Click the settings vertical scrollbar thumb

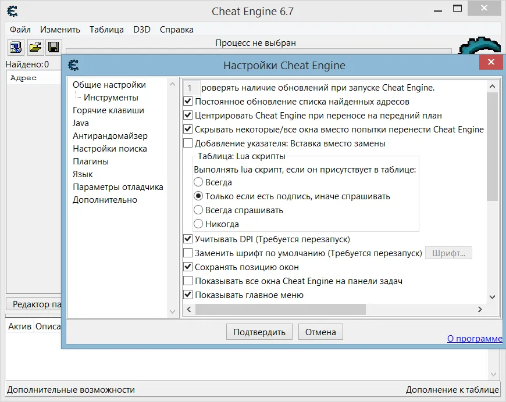492,146
